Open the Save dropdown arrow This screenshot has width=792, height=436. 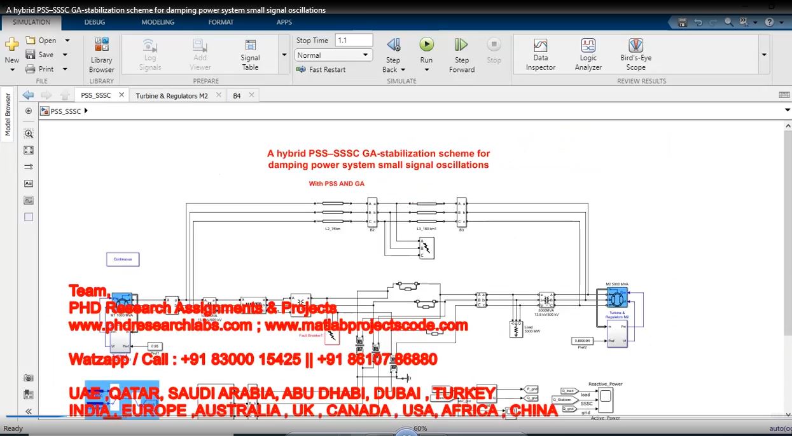(x=67, y=55)
